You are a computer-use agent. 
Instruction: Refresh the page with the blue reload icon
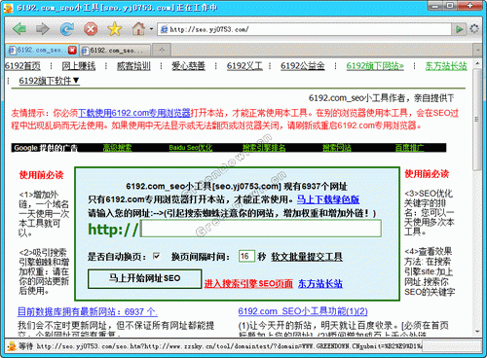67,29
